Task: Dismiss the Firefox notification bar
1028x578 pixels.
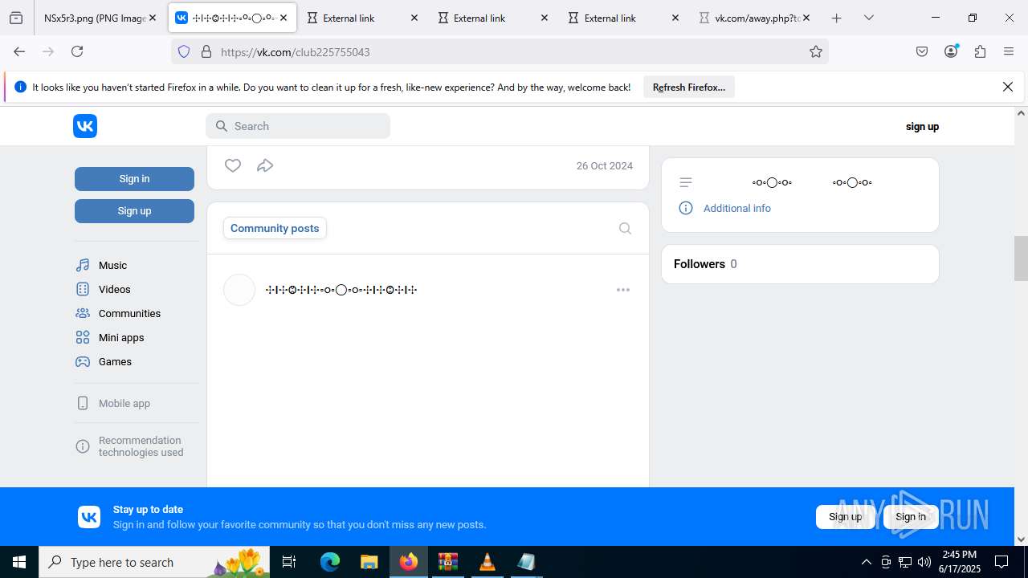Action: click(1008, 87)
